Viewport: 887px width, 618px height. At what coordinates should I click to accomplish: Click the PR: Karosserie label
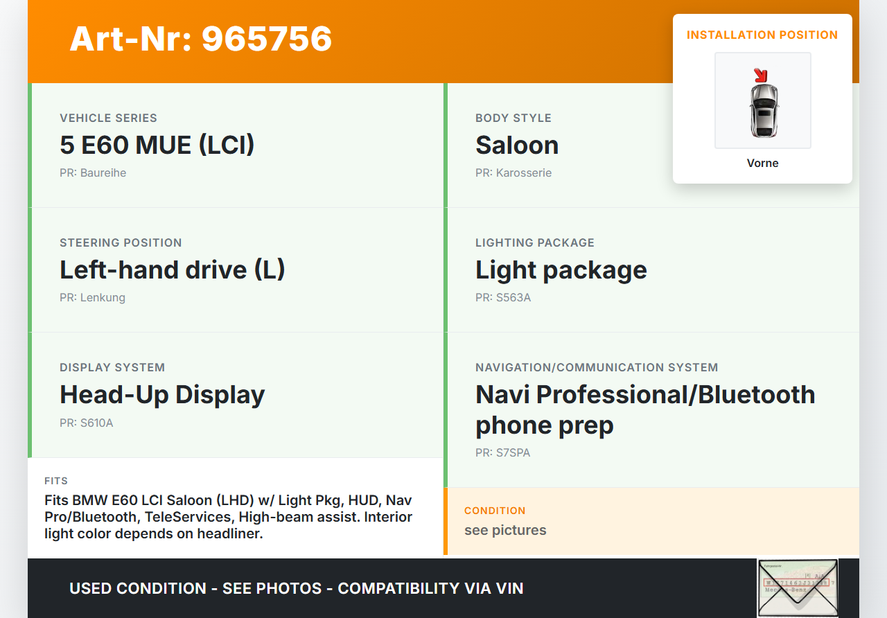point(513,173)
